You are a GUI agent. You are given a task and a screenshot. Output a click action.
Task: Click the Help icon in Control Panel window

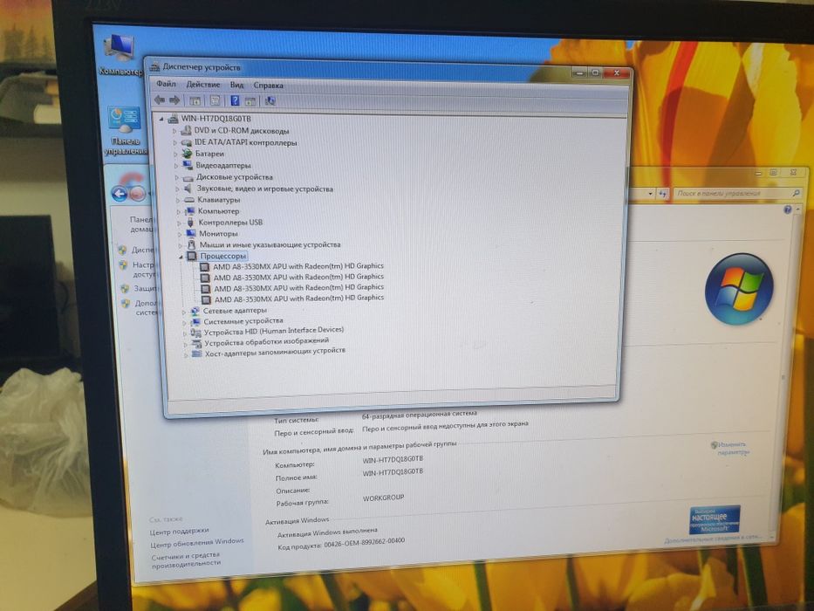[788, 209]
